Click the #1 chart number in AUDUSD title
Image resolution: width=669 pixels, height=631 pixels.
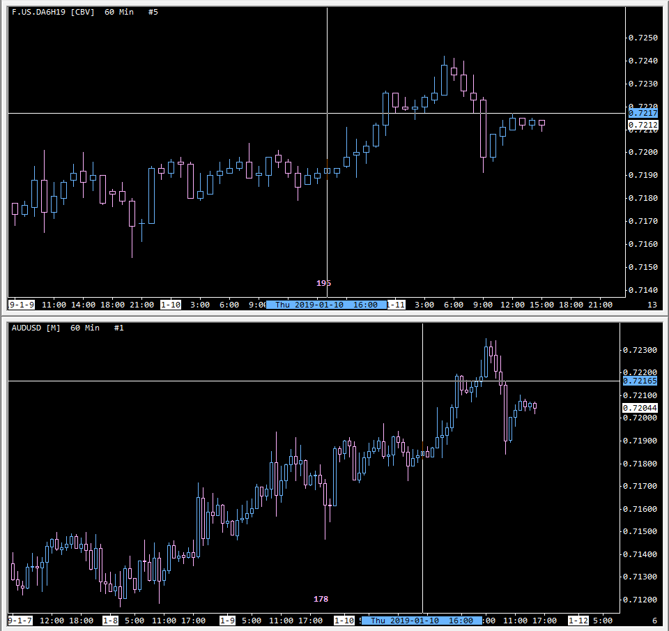click(x=118, y=328)
